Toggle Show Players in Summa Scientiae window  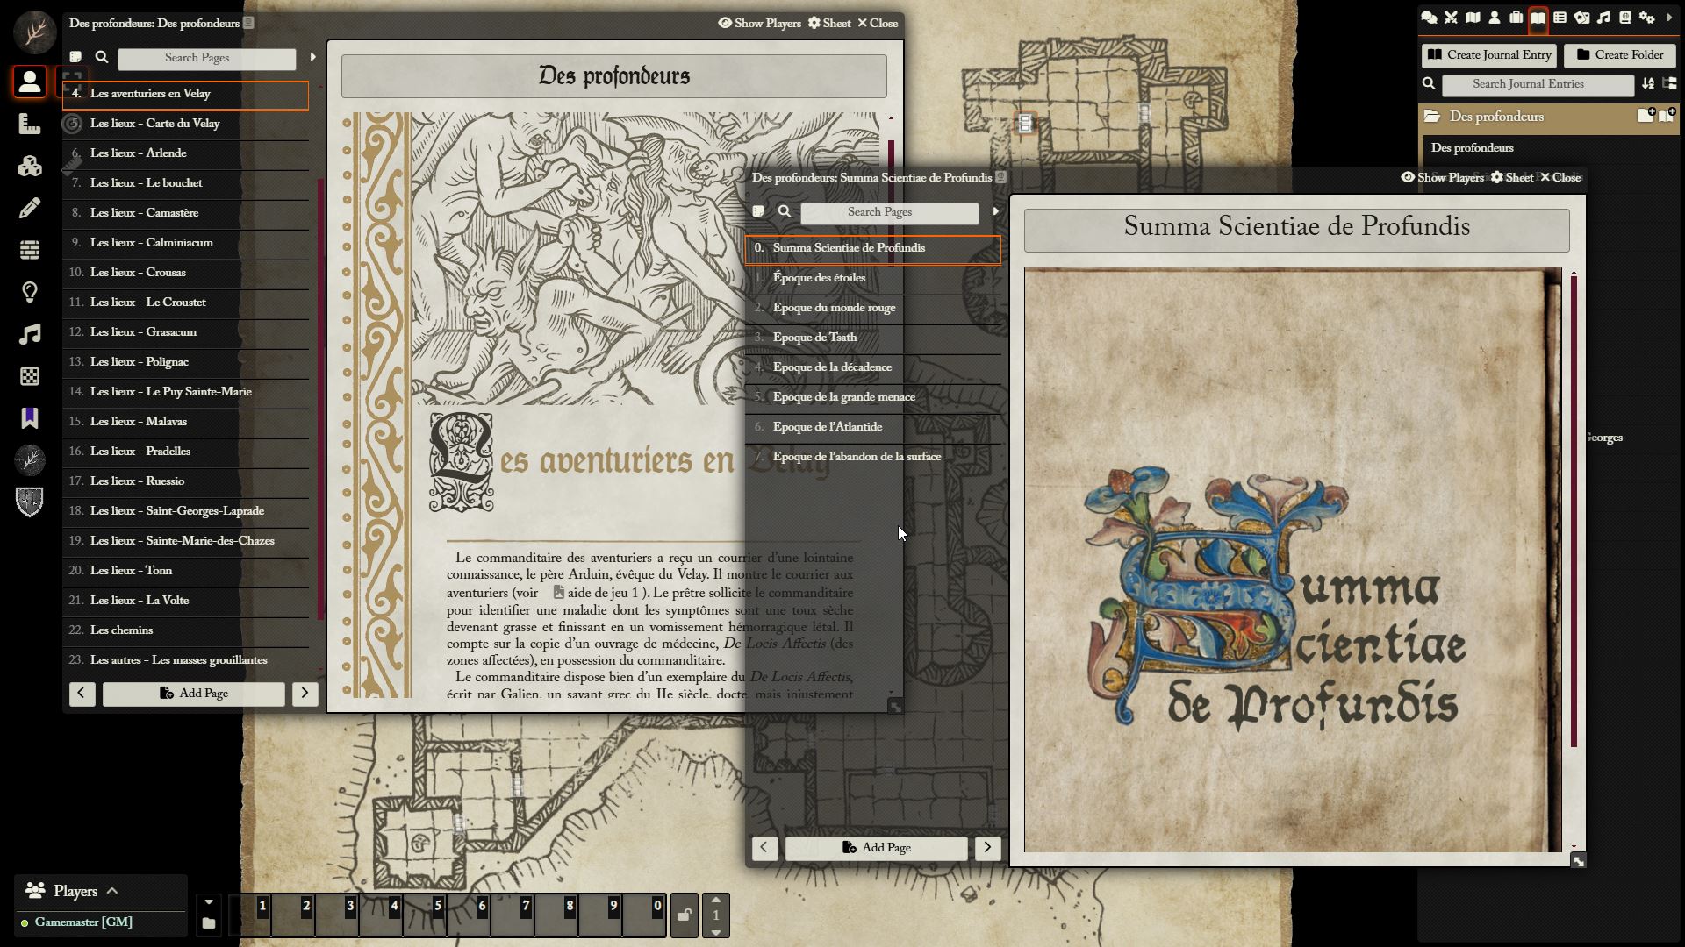point(1442,177)
